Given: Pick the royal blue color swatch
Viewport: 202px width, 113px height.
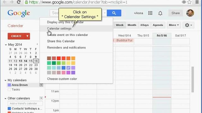Looking at the screenshot, I should click(63, 68).
